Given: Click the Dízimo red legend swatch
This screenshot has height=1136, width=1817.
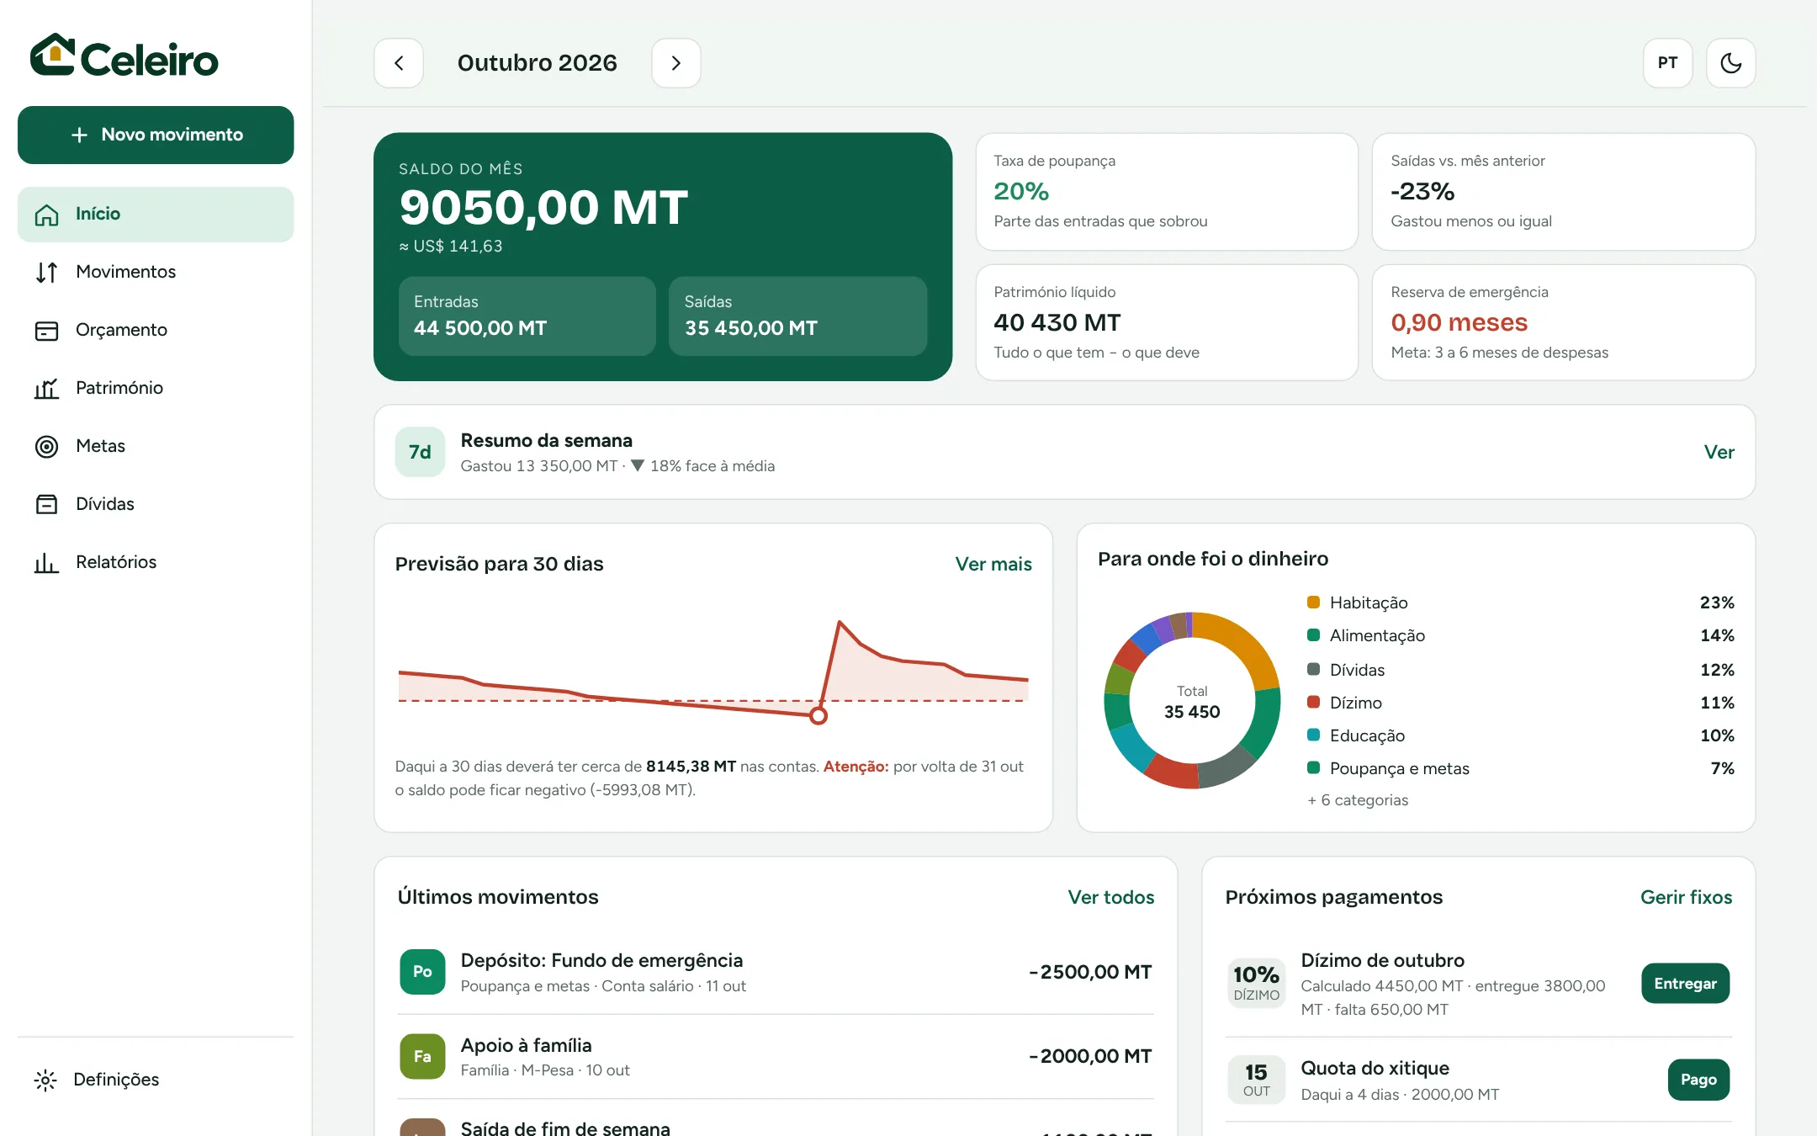Looking at the screenshot, I should point(1313,702).
